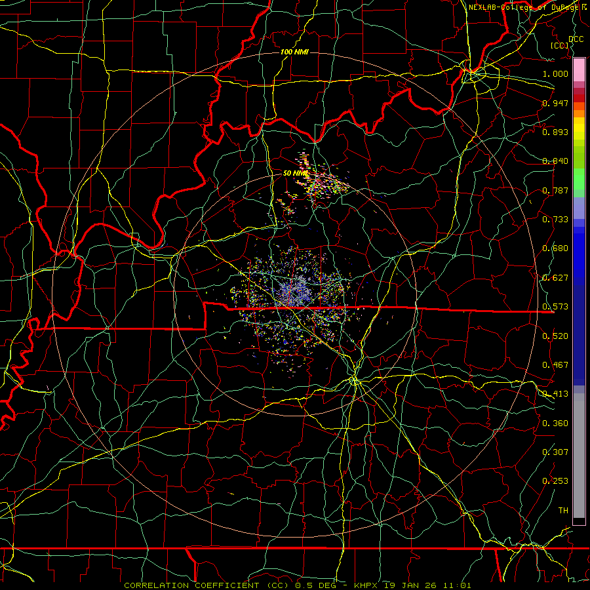Click the dense clutter echoes at the radar center

point(296,290)
